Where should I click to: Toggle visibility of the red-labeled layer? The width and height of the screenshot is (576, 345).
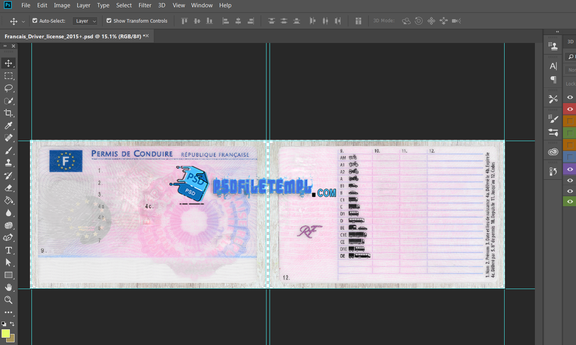[570, 109]
